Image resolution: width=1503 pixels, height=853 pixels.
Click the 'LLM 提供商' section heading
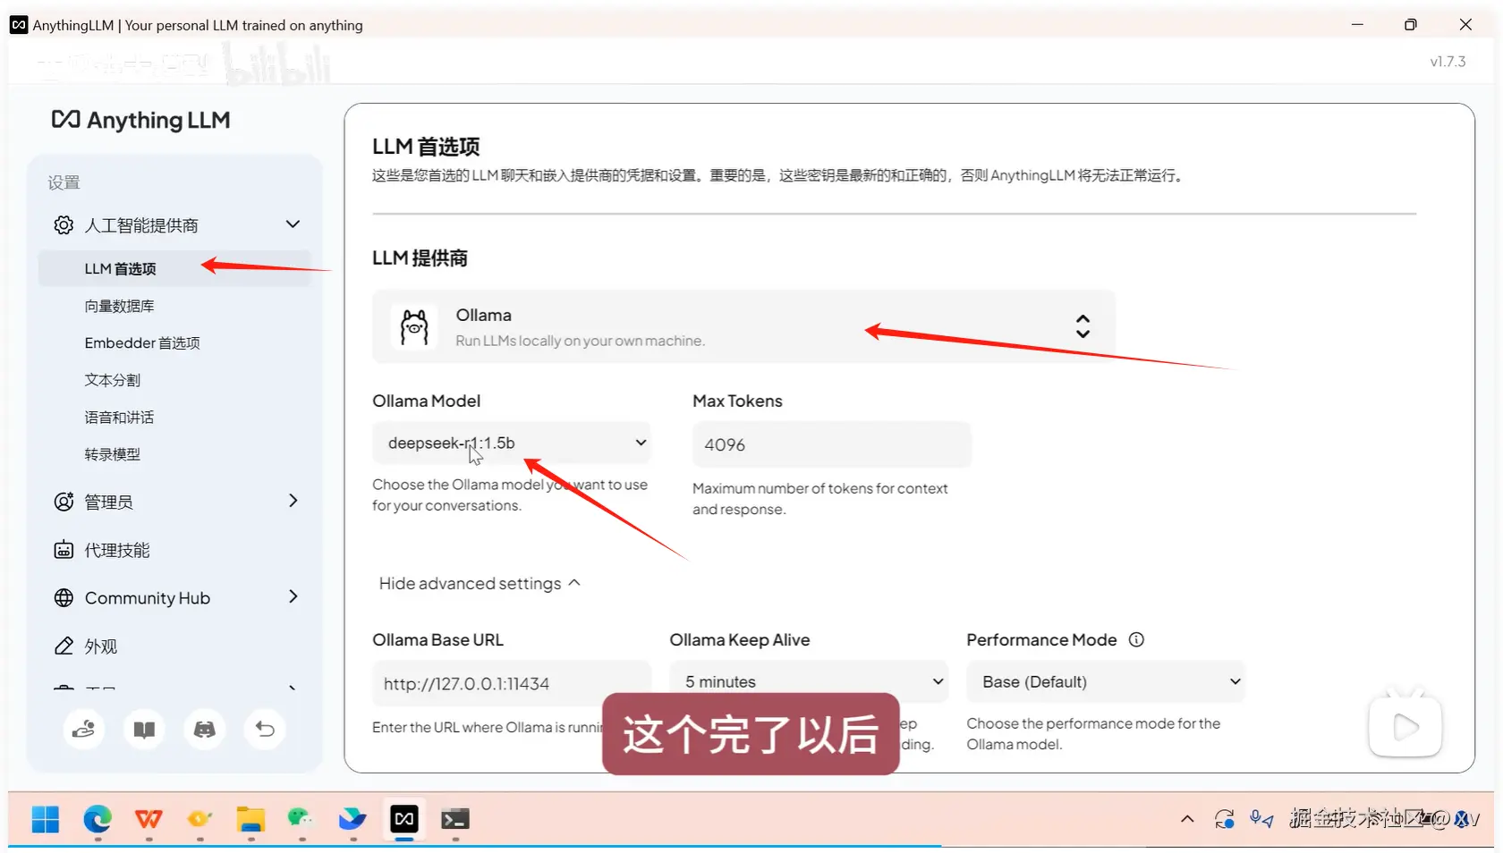coord(420,258)
